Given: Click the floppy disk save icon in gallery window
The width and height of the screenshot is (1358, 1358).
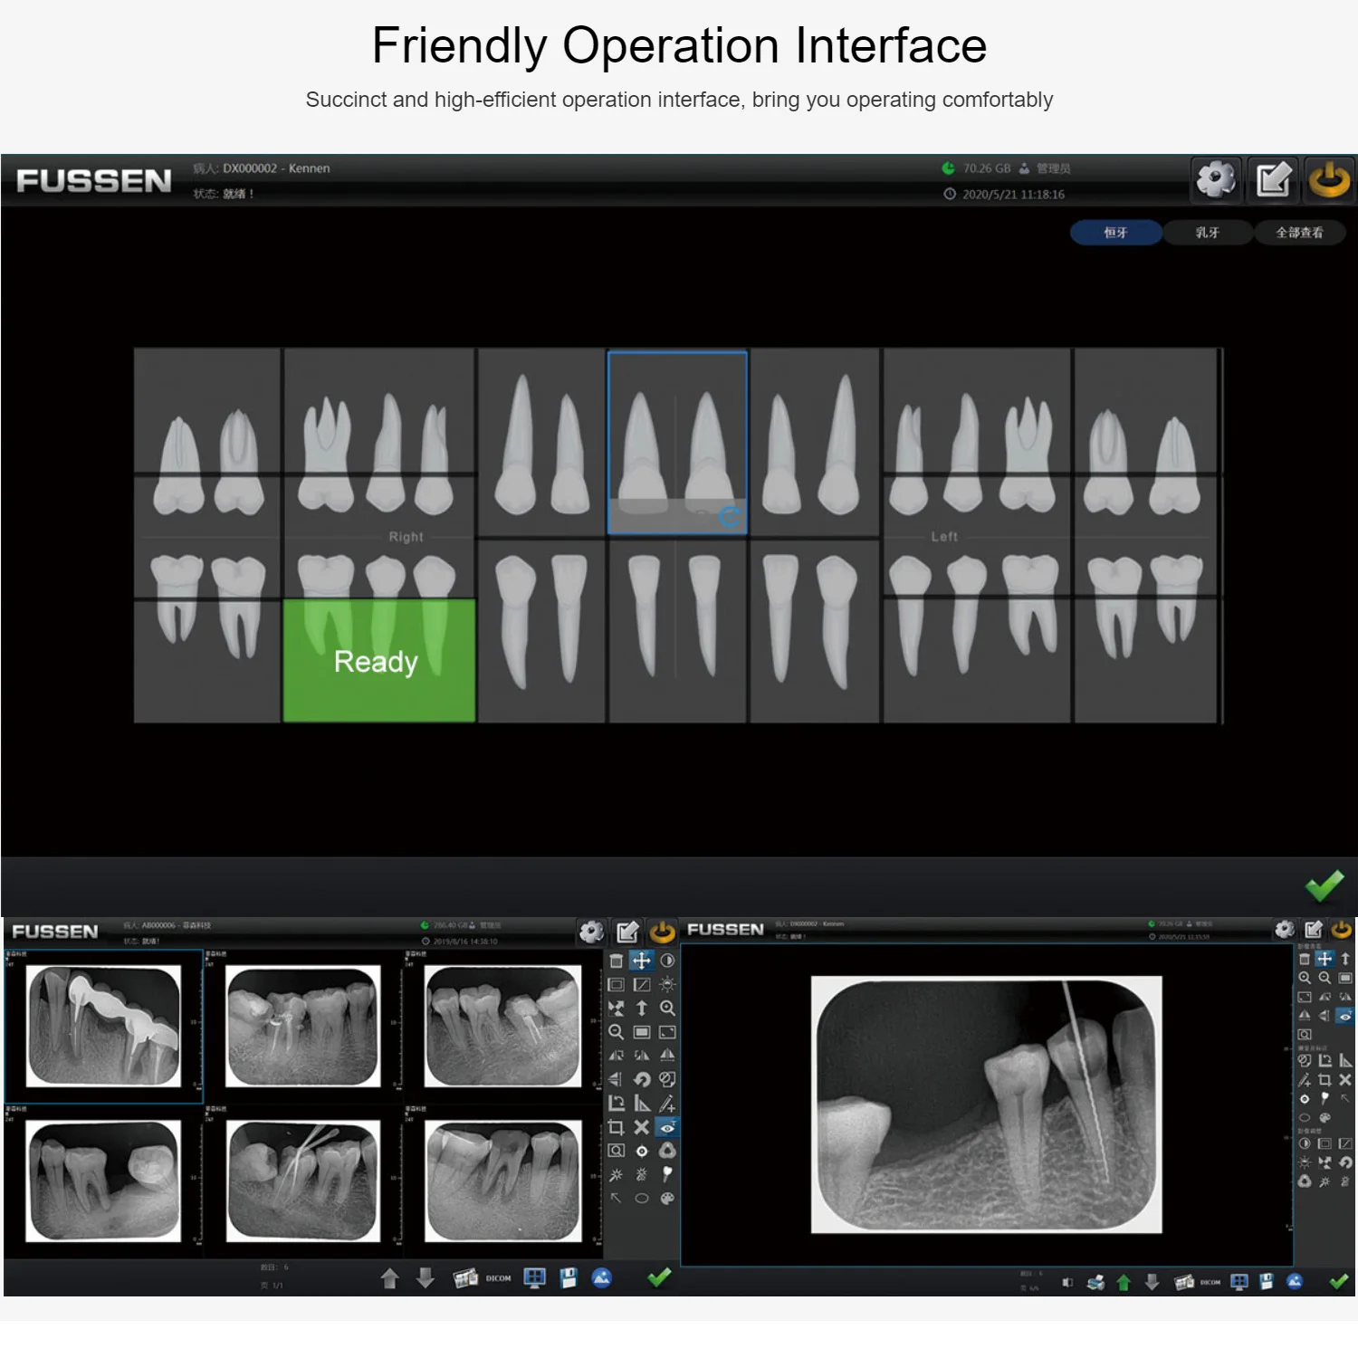Looking at the screenshot, I should click(x=569, y=1277).
